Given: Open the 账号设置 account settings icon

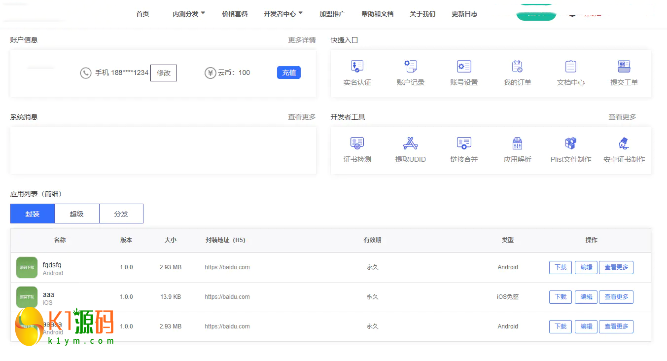Looking at the screenshot, I should (464, 67).
